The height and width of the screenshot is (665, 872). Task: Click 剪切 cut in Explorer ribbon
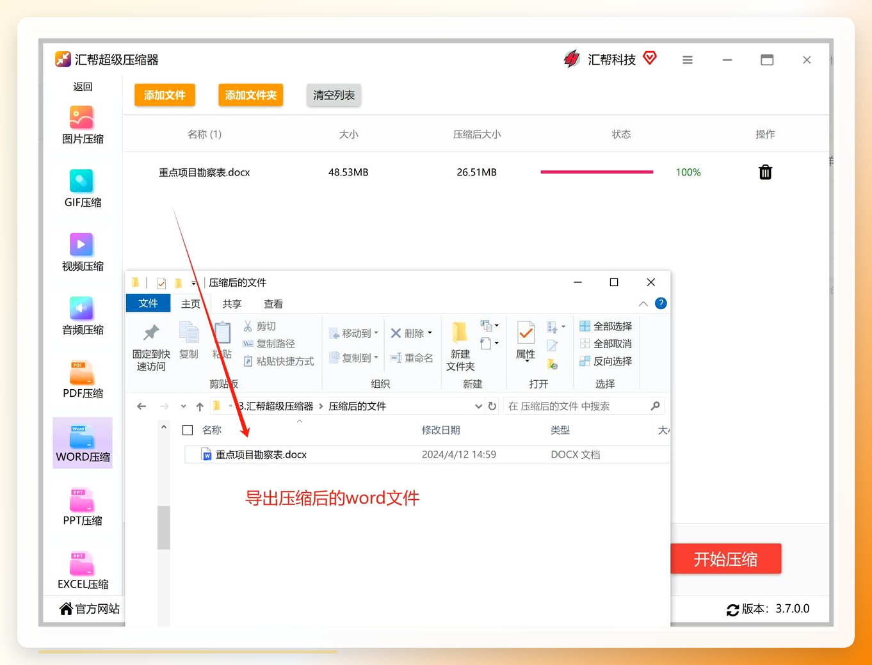click(x=259, y=326)
